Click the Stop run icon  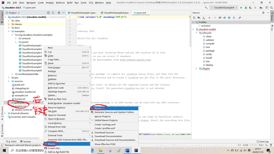(x=255, y=8)
